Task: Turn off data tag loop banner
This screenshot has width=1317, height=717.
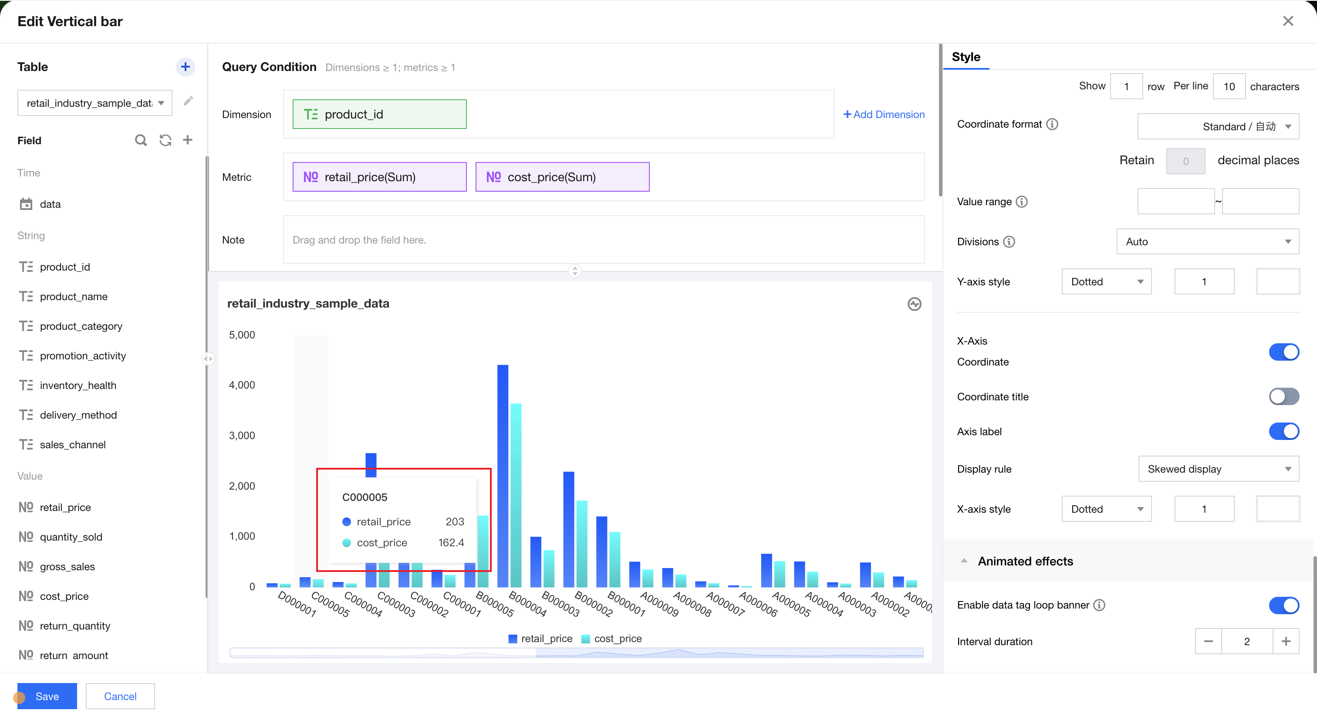Action: [x=1283, y=605]
